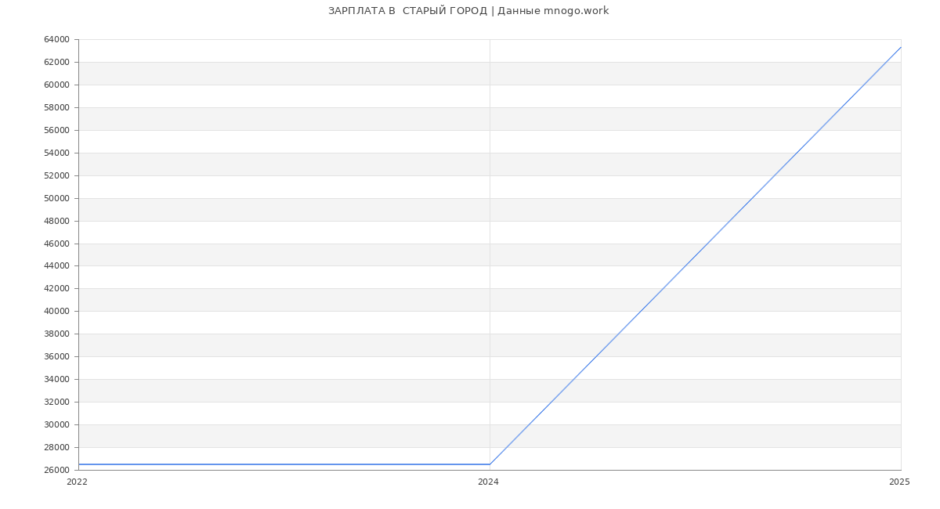Viewport: 940px width, 509px height.
Task: Click the 48000 y-axis label
Action: tap(57, 221)
